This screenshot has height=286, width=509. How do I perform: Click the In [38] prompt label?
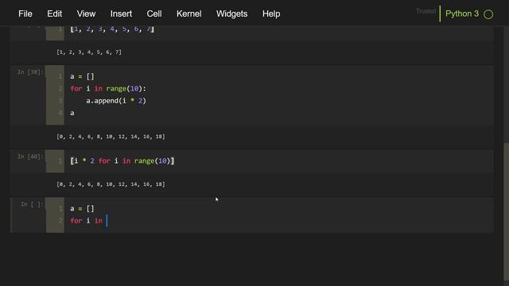30,72
